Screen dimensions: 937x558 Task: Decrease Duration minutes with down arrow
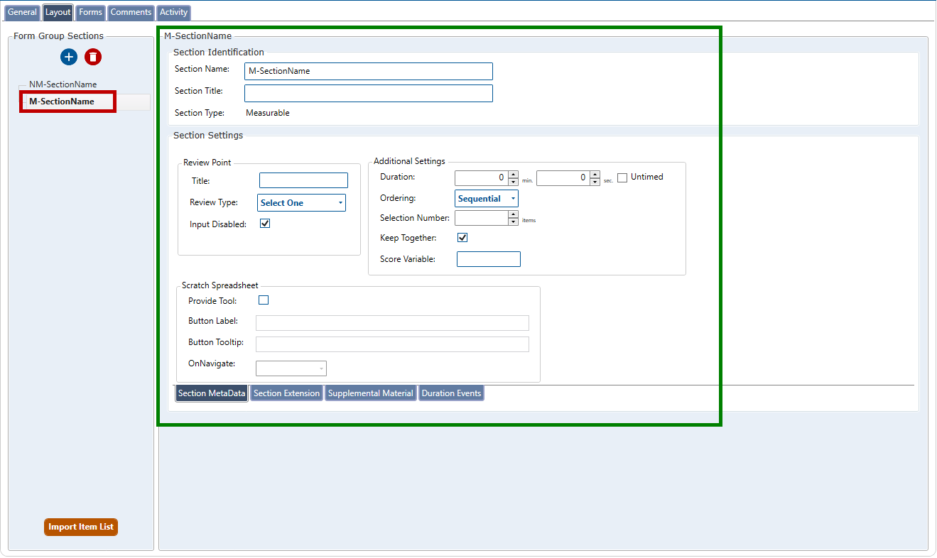click(x=514, y=182)
